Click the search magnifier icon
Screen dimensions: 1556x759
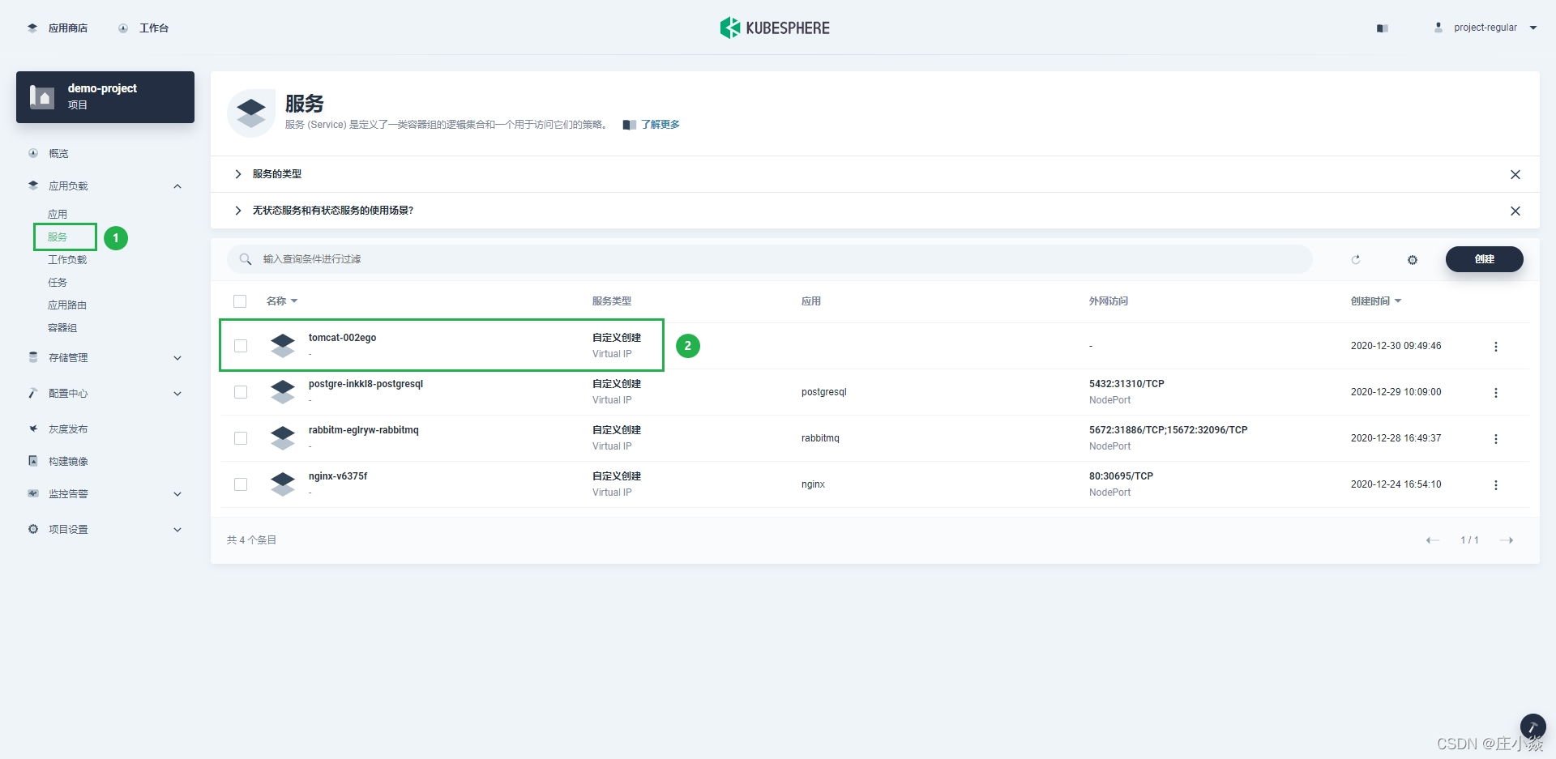(246, 259)
